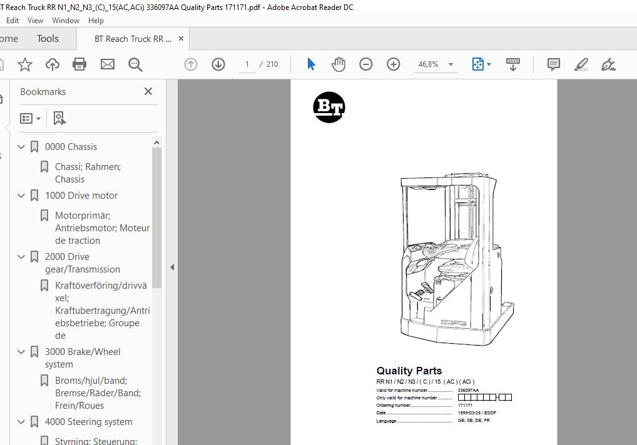Open bookmarks options list dropdown
Screen dimensions: 637x445
tap(30, 118)
